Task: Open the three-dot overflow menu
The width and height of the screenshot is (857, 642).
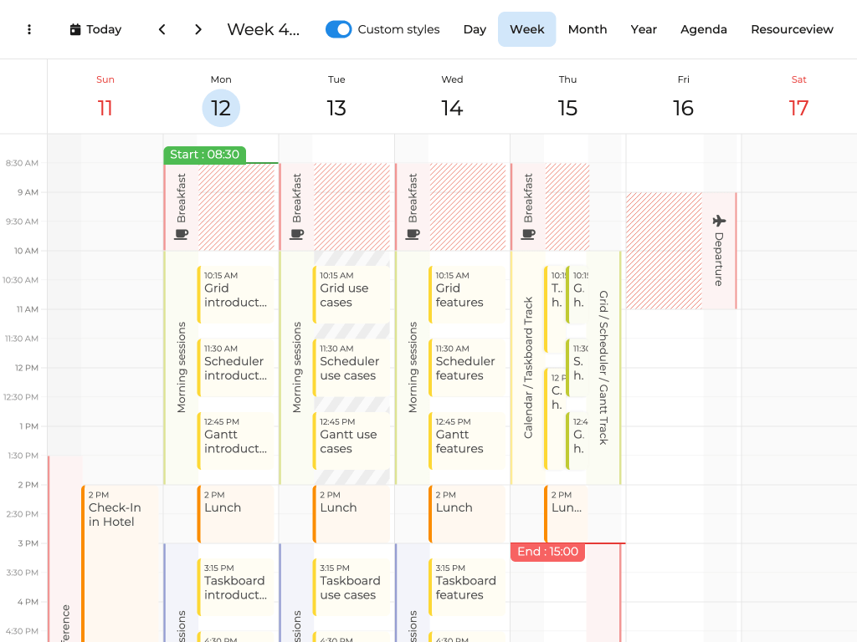Action: [29, 29]
